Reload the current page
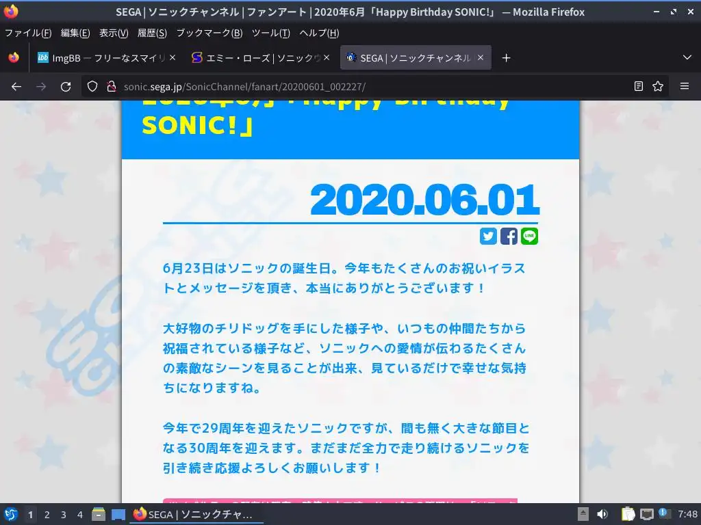This screenshot has height=525, width=701. (66, 87)
